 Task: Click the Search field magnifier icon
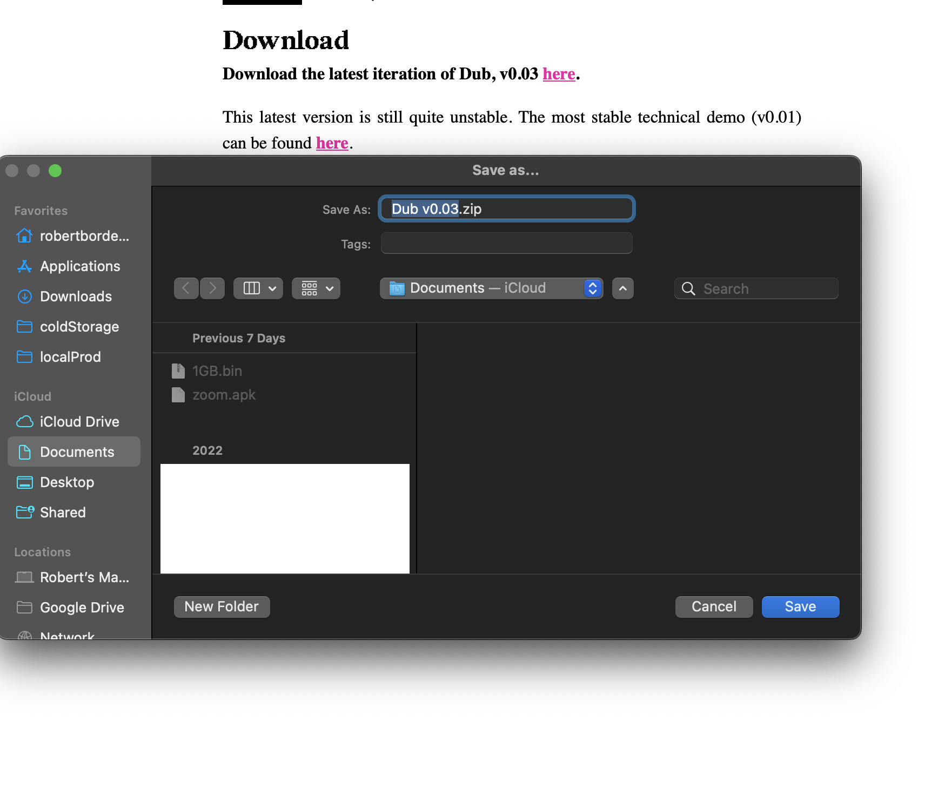click(x=688, y=289)
